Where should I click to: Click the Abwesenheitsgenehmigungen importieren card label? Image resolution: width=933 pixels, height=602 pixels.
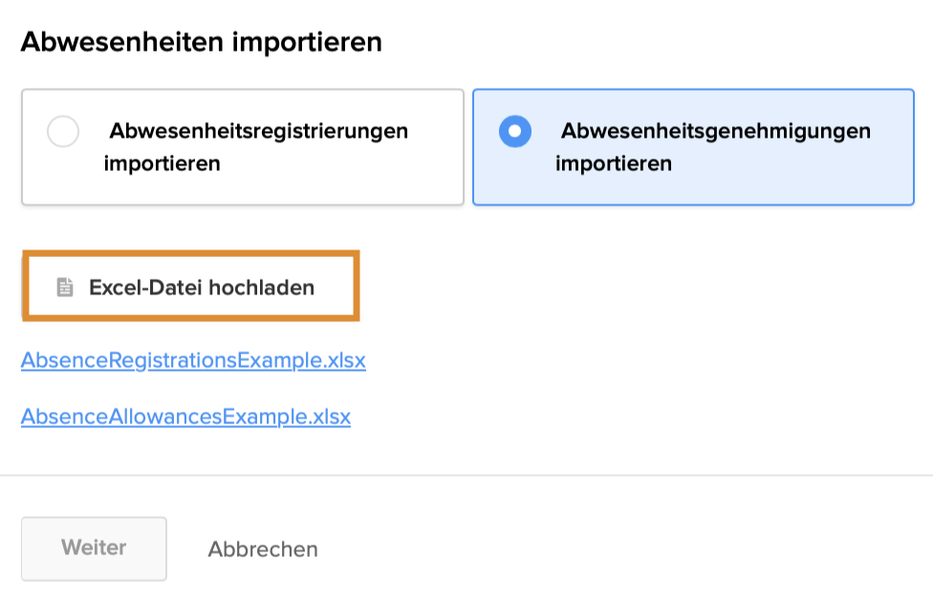[x=713, y=146]
